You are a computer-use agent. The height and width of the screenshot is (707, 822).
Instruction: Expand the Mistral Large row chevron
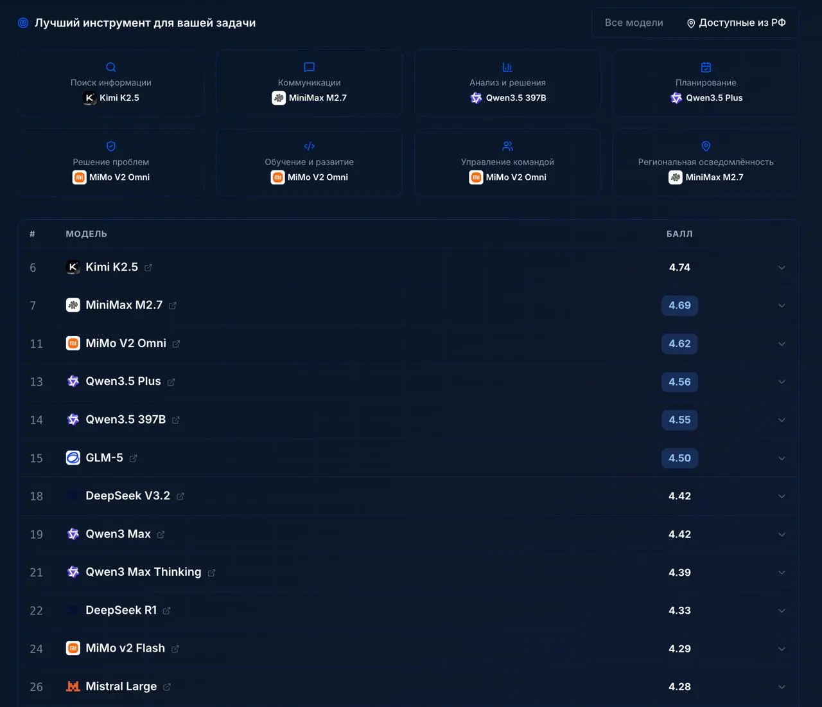coord(782,686)
